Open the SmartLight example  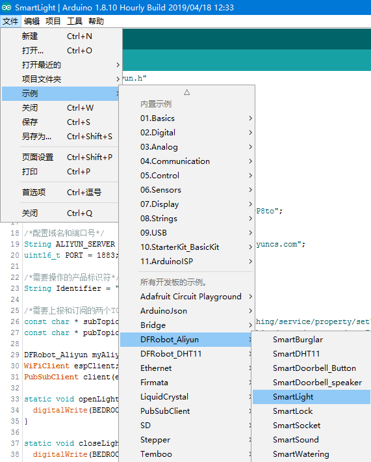pos(312,397)
